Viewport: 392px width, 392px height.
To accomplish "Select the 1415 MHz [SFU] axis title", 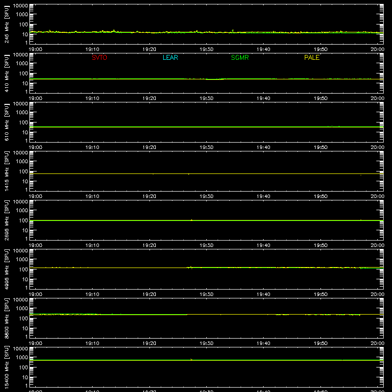I will coord(7,171).
